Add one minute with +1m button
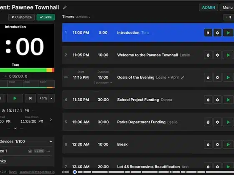 tap(43, 98)
